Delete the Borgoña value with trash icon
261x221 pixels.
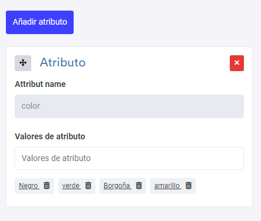point(139,185)
